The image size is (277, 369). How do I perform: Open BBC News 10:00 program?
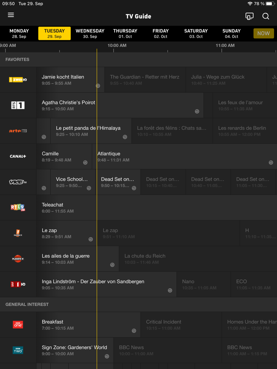point(168,350)
